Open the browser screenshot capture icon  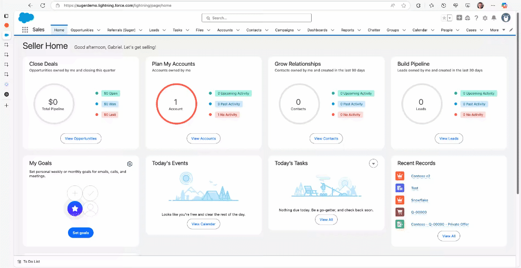pyautogui.click(x=468, y=6)
